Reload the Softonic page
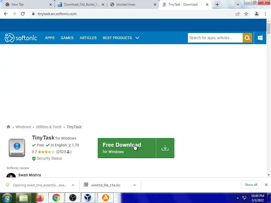The height and width of the screenshot is (203, 271). pyautogui.click(x=23, y=14)
